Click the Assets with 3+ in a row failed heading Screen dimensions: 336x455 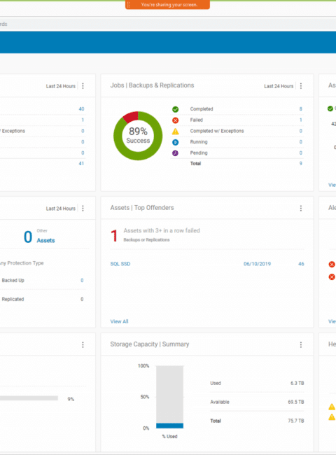(x=162, y=231)
